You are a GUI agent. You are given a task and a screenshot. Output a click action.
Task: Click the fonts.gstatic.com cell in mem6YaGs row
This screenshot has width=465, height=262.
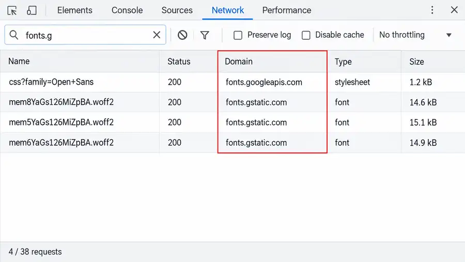point(256,143)
